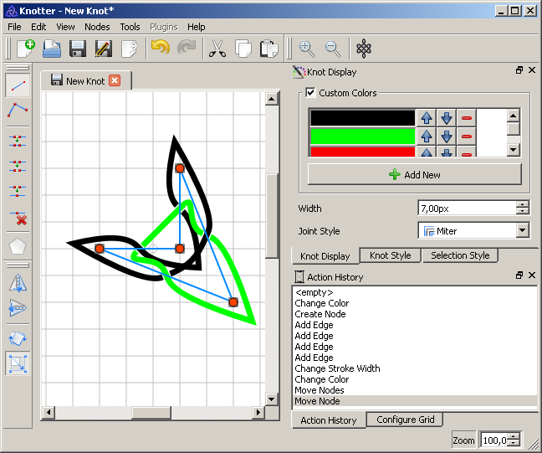Viewport: 542px width, 453px height.
Task: Decrease the Zoom spinner value
Action: 514,443
